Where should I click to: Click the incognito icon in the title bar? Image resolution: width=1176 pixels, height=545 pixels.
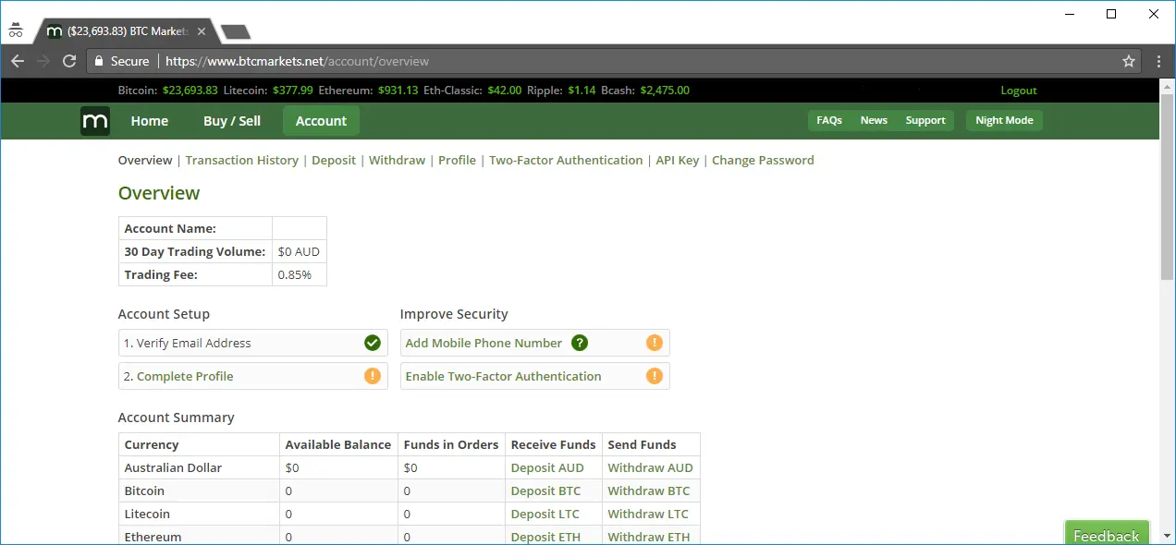[16, 30]
